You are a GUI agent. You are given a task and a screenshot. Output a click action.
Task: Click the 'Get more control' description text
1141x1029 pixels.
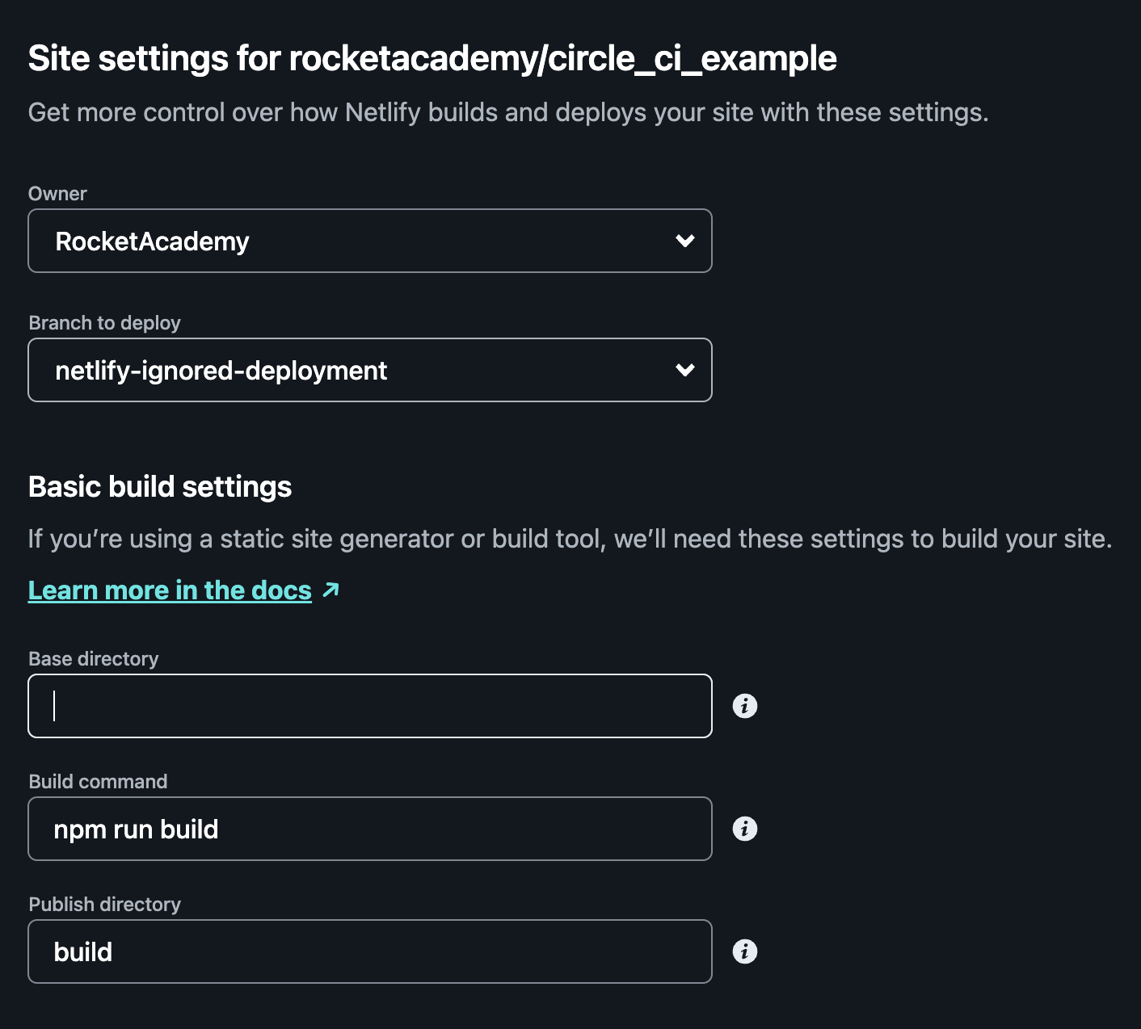(x=508, y=112)
